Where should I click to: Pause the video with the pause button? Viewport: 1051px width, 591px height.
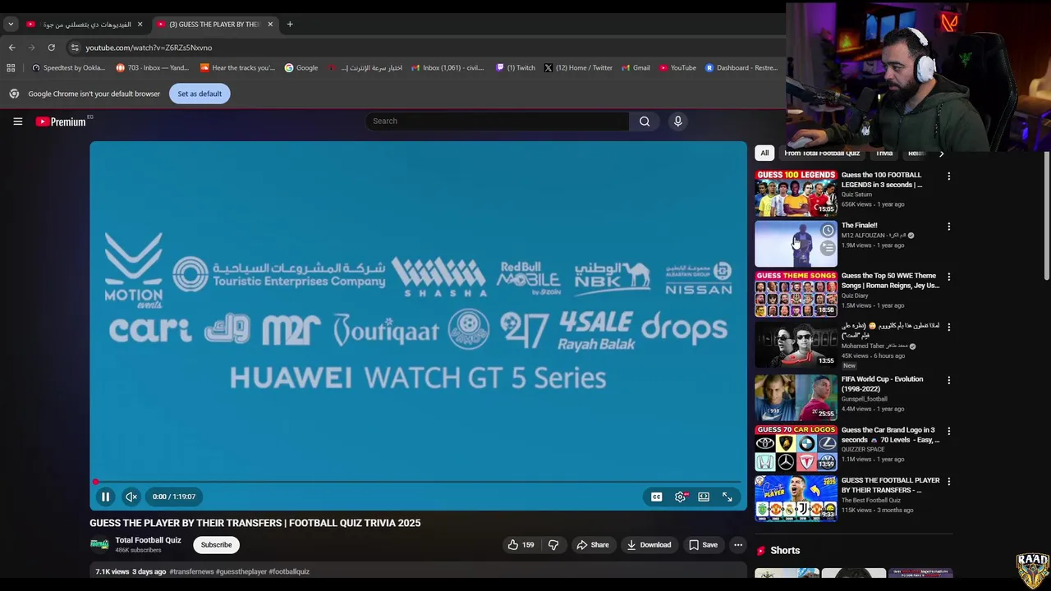coord(105,497)
